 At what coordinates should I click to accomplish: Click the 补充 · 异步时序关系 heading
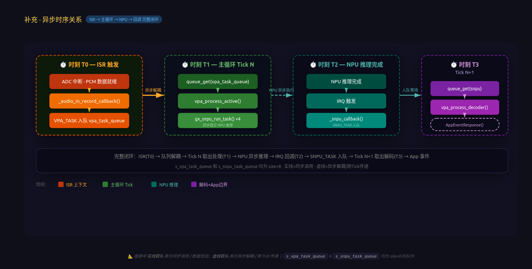(x=53, y=20)
